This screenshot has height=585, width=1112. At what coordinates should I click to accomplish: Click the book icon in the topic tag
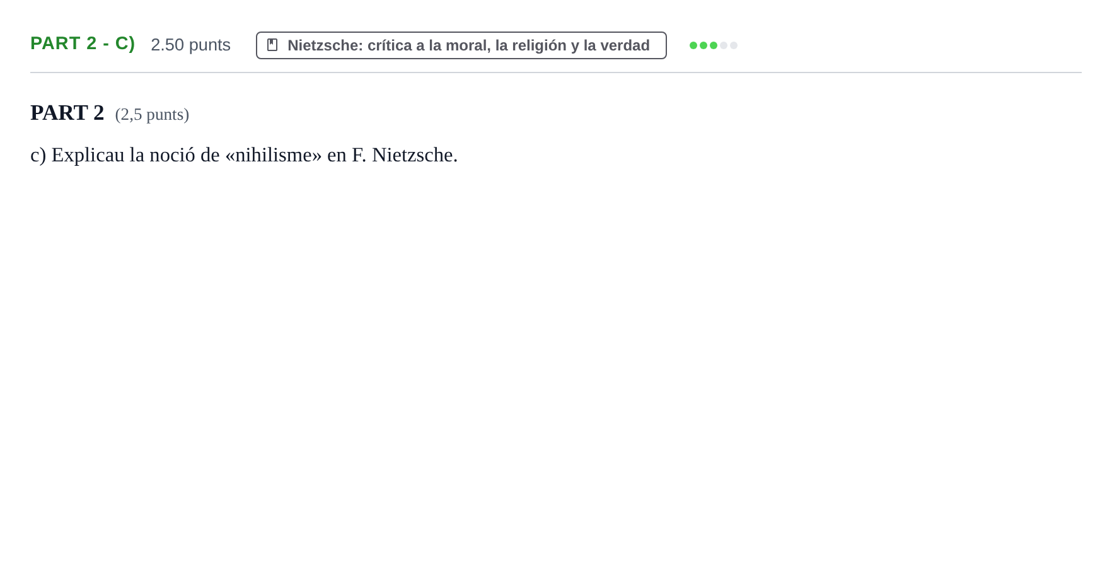click(x=272, y=45)
